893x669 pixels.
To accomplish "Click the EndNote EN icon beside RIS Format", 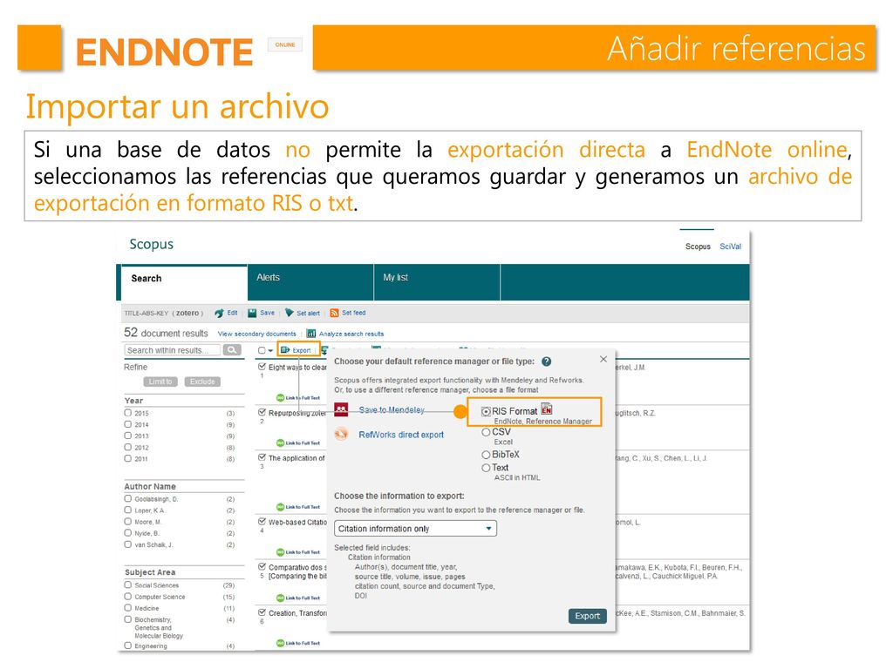I will [546, 409].
